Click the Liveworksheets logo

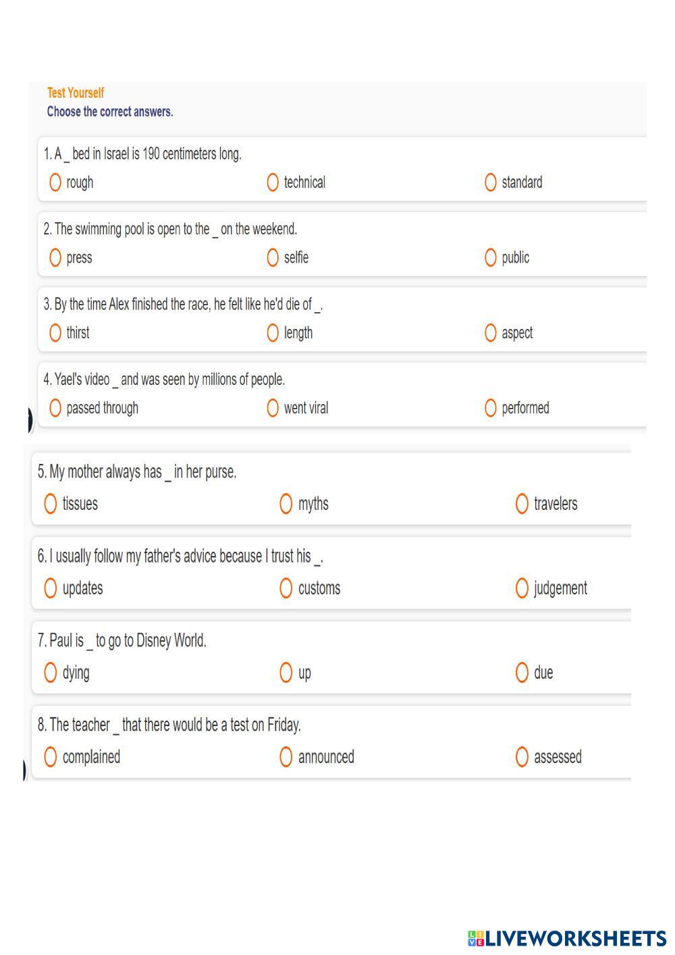click(567, 938)
